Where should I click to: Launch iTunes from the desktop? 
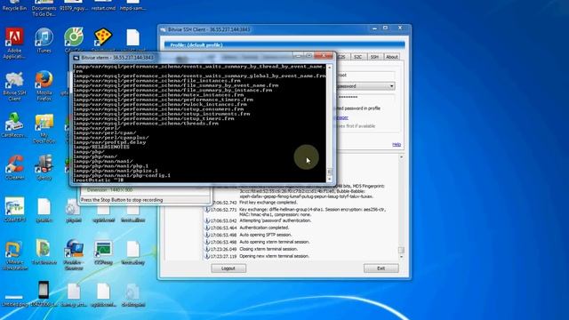44,40
